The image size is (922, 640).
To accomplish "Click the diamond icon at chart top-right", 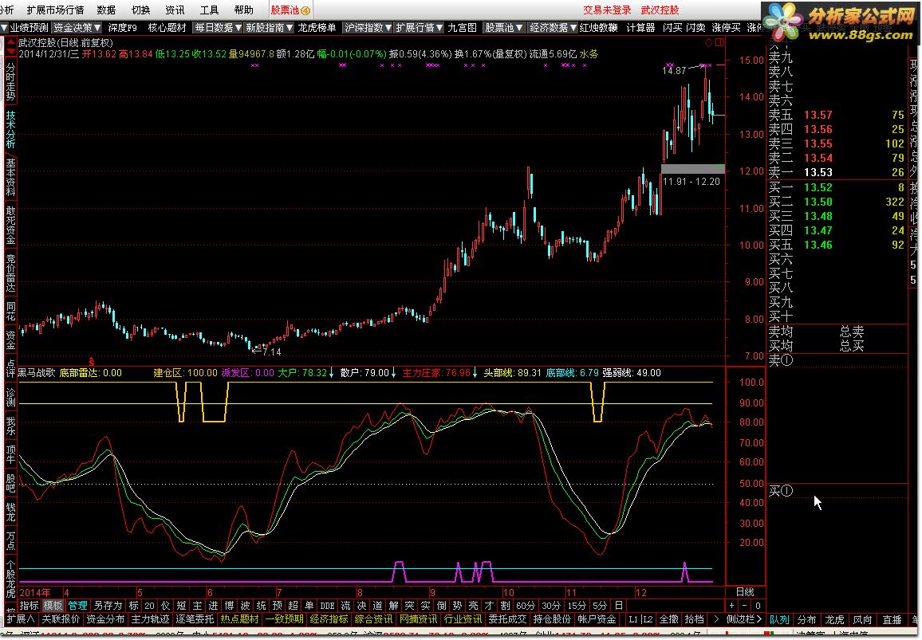I will pos(708,42).
